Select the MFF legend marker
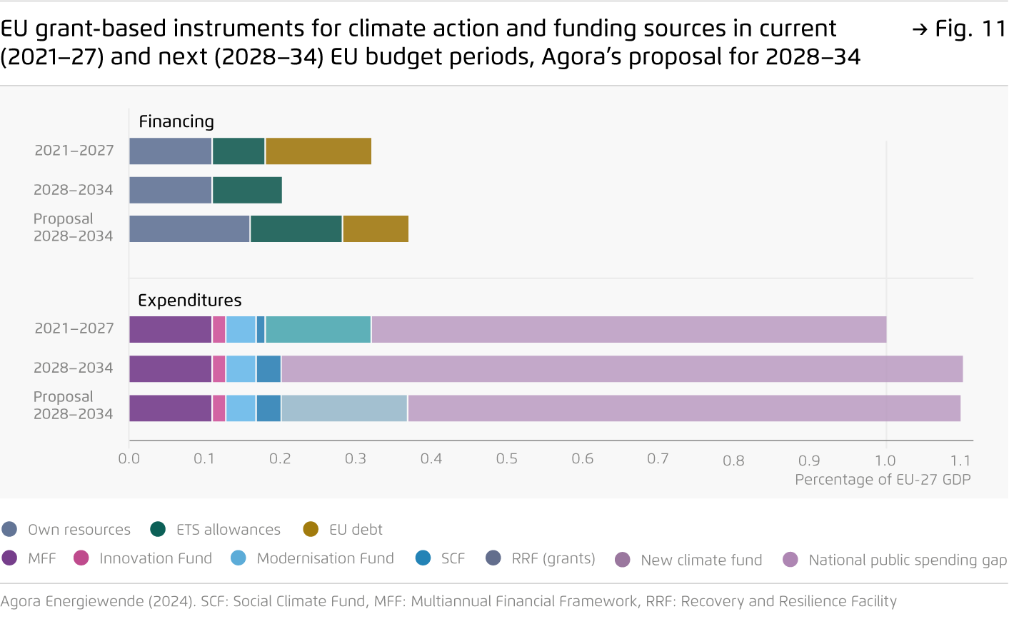The image size is (1009, 619). [9, 558]
